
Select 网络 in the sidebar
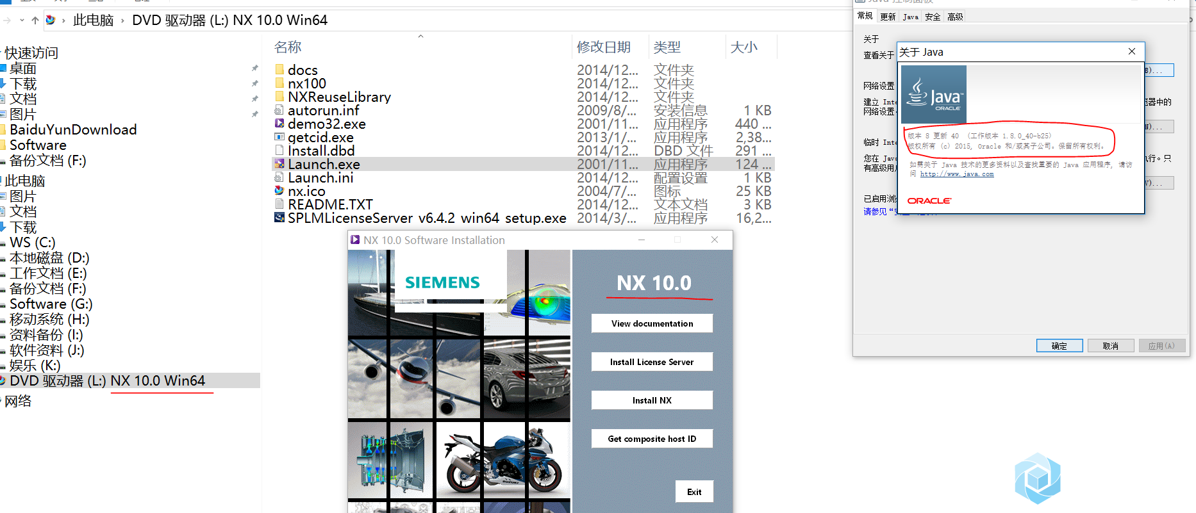click(x=18, y=401)
